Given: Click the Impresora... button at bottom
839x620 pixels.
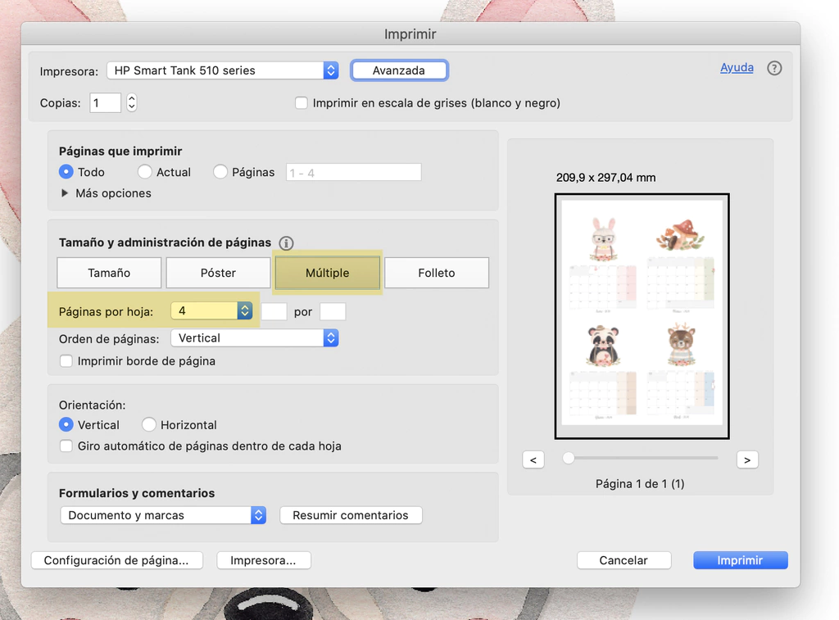Looking at the screenshot, I should 263,560.
